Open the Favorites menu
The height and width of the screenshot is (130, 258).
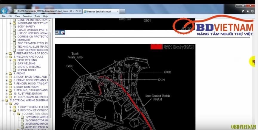27,16
